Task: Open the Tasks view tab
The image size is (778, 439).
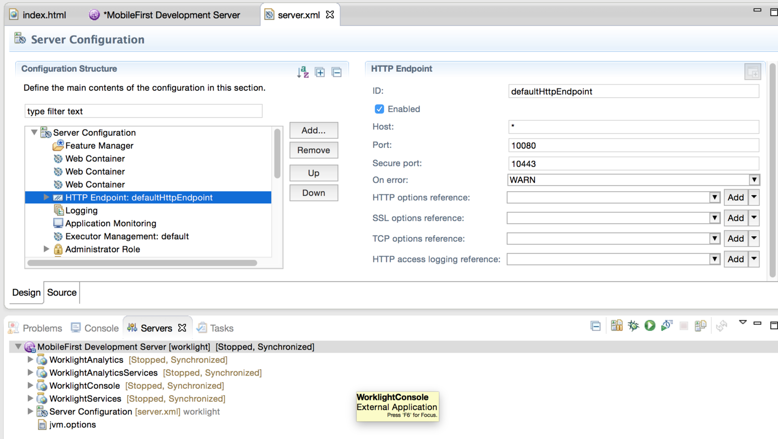Action: coord(215,328)
